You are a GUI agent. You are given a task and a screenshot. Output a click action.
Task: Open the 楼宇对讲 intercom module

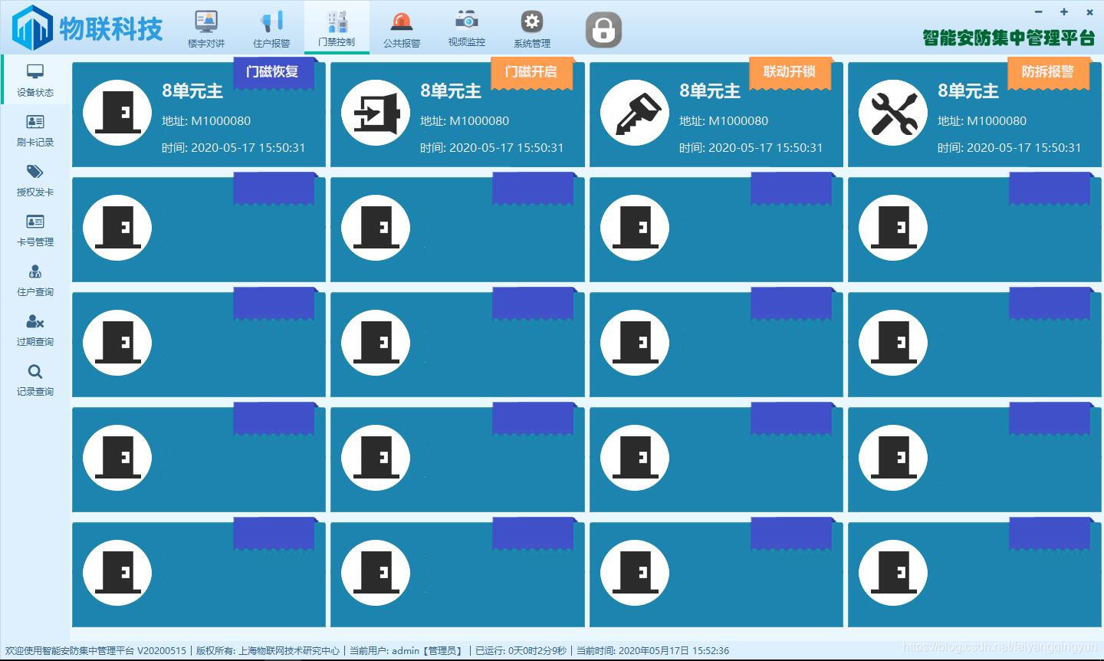coord(206,29)
